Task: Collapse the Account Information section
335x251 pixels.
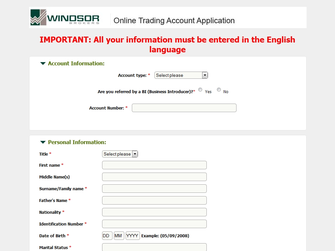Action: (43, 63)
